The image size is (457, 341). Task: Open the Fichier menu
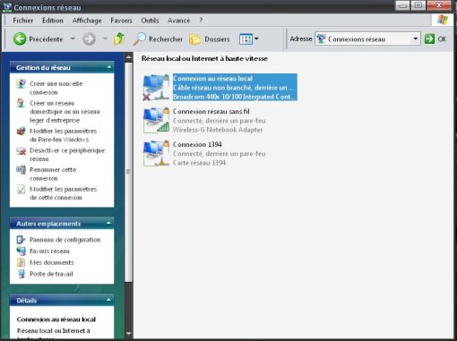tap(23, 21)
